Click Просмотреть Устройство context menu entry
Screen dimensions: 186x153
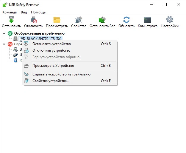53,66
